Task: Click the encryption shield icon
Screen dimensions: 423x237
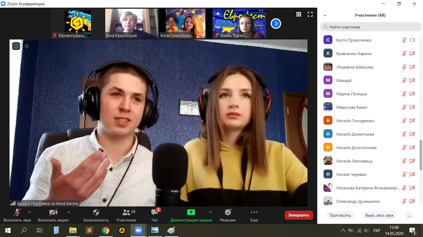Action: pyautogui.click(x=27, y=46)
